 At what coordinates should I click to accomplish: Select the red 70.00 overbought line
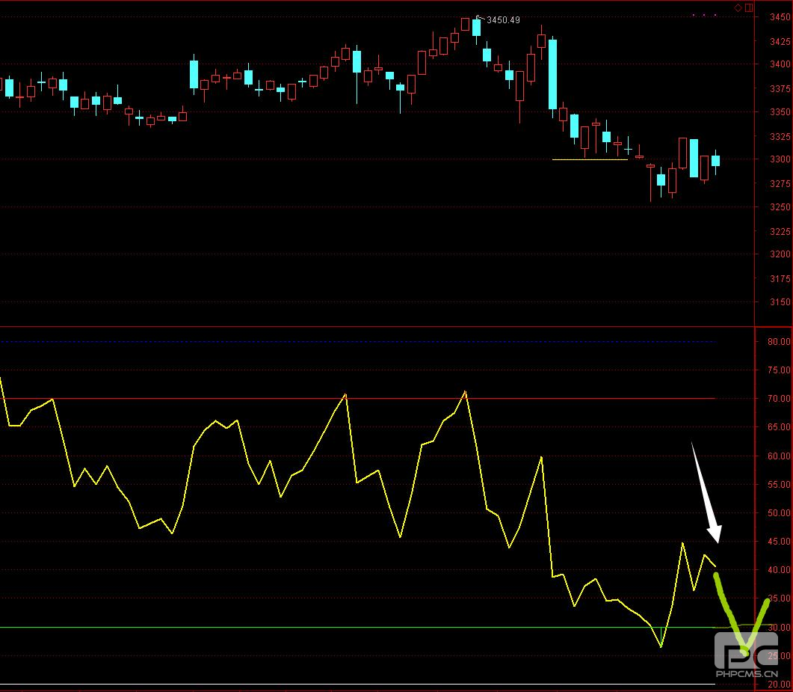pos(357,399)
